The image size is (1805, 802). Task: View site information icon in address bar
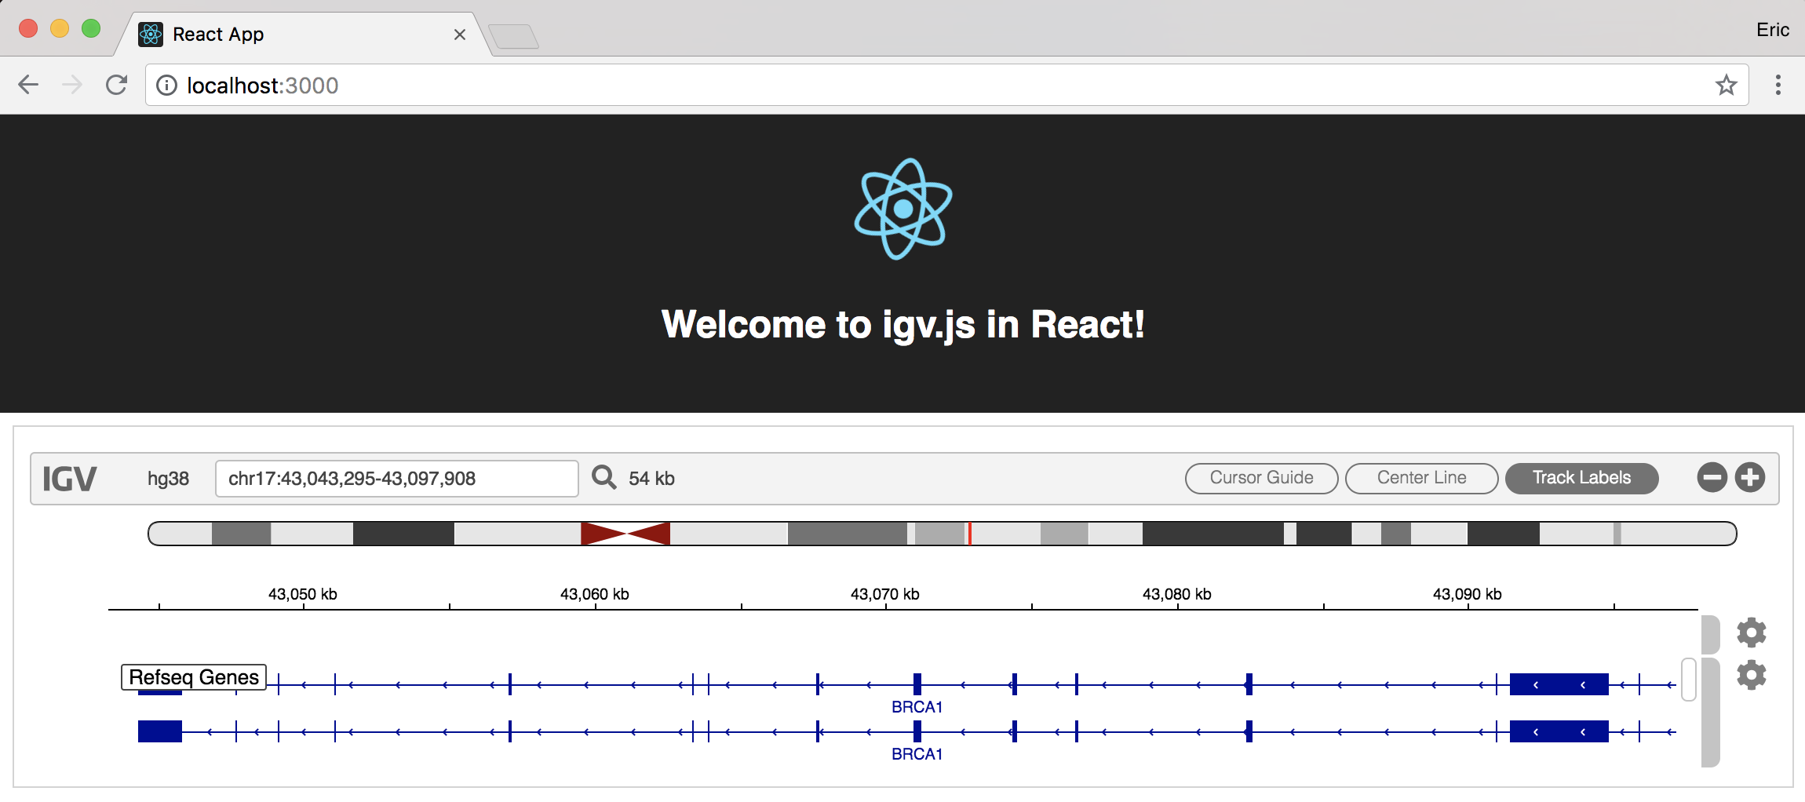[x=166, y=85]
